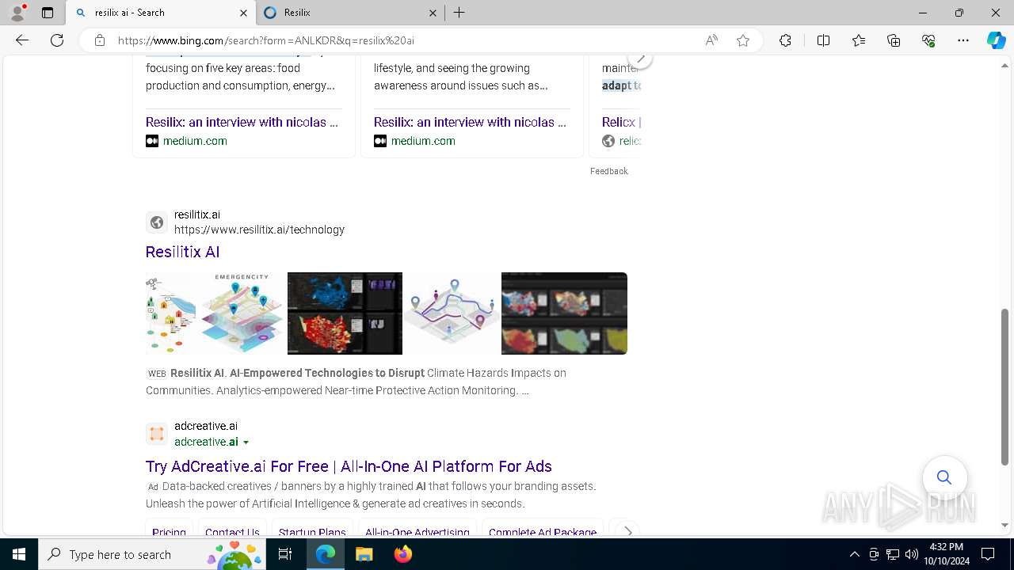Image resolution: width=1014 pixels, height=570 pixels.
Task: Click the browser Back arrow
Action: [22, 40]
